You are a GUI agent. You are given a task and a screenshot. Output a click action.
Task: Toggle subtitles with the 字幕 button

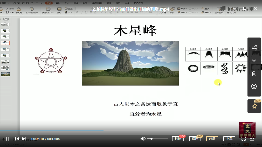click(229, 139)
